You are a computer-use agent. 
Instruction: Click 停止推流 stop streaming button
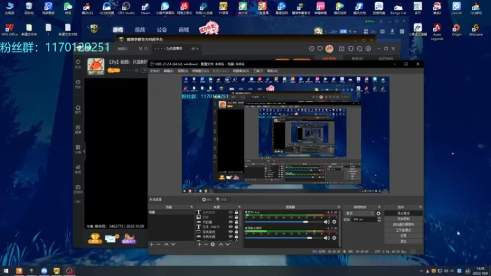click(403, 213)
